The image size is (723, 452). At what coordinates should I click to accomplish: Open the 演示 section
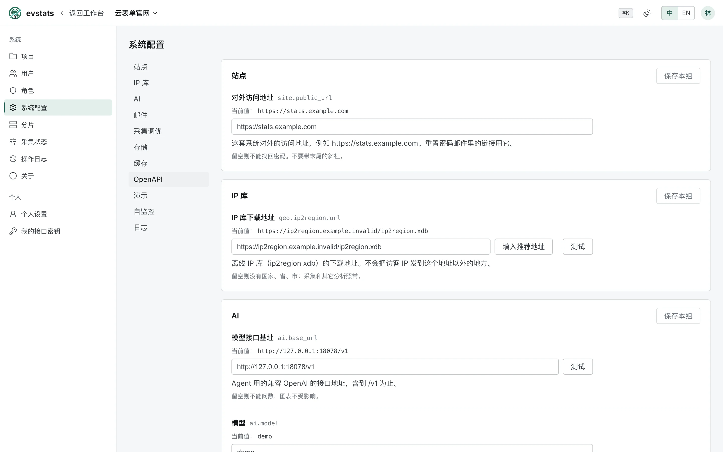168,196
